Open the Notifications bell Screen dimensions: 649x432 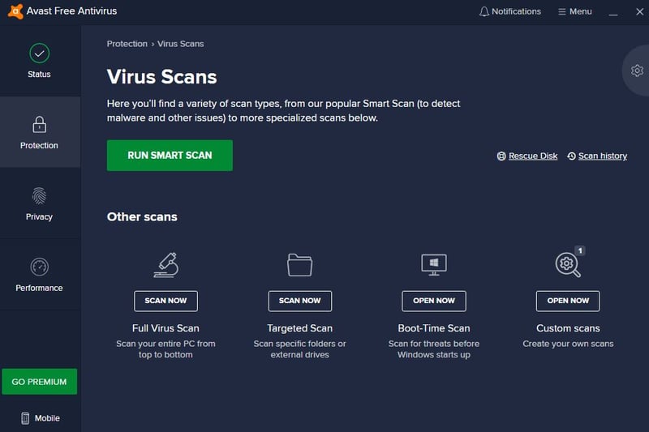(510, 11)
